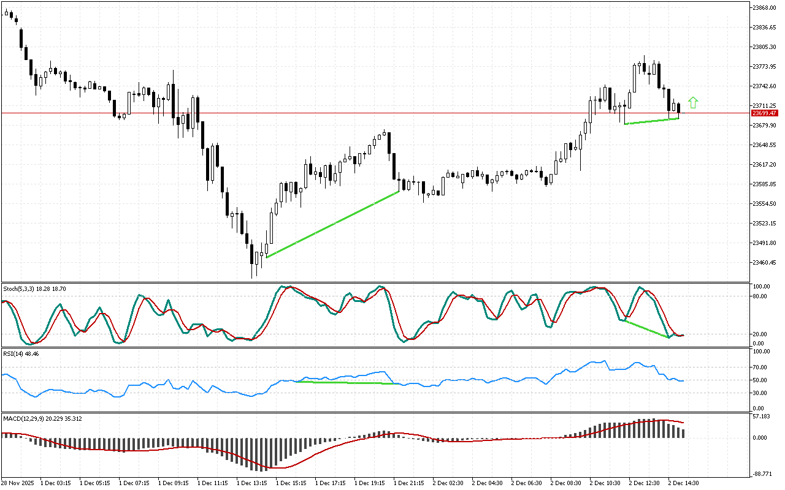This screenshot has width=785, height=490.
Task: Click the 80.00 level in Stochastic scale
Action: [x=761, y=296]
